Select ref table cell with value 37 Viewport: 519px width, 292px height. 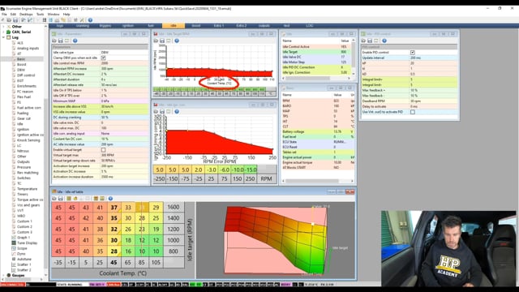114,208
